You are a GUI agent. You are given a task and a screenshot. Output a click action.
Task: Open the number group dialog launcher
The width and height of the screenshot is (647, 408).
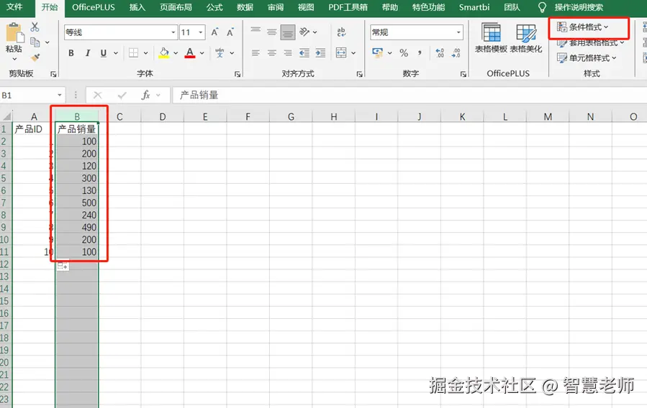(463, 74)
